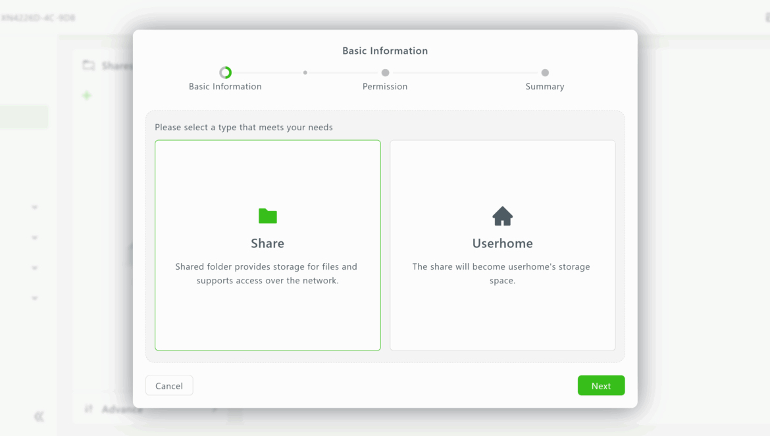This screenshot has height=436, width=770.
Task: Click the green Basic Information step circle
Action: click(225, 73)
